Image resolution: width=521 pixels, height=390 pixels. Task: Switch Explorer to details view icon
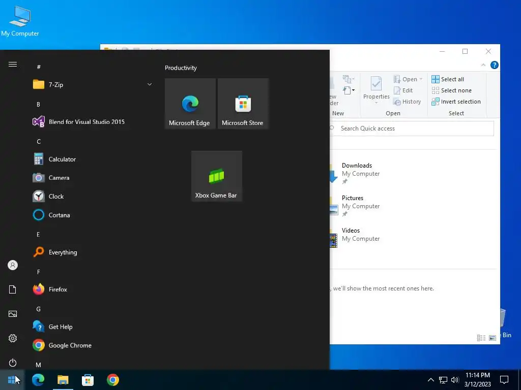tap(481, 338)
